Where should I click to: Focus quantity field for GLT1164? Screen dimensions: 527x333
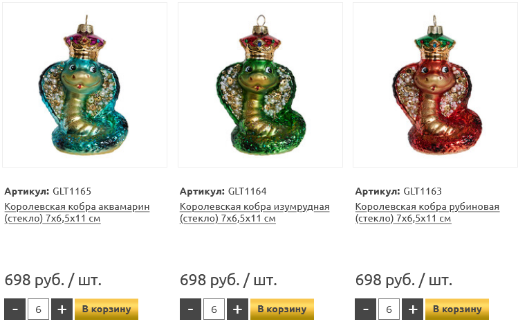pos(214,309)
